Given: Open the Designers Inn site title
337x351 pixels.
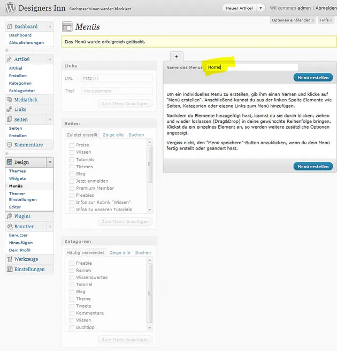Looking at the screenshot, I should point(42,8).
